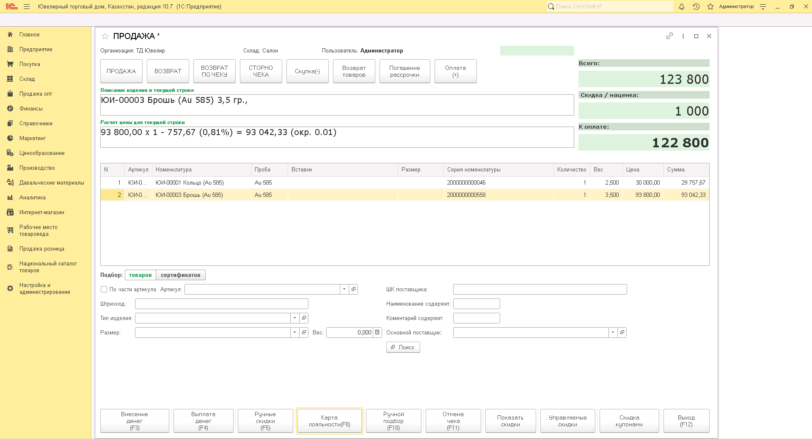
Task: Open history clock icon in title bar
Action: click(x=696, y=7)
